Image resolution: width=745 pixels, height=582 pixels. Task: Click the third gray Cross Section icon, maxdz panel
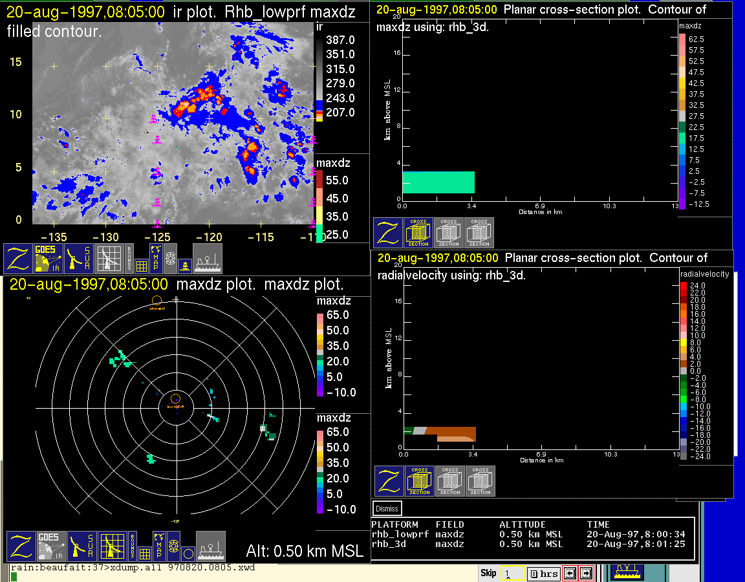pyautogui.click(x=479, y=233)
